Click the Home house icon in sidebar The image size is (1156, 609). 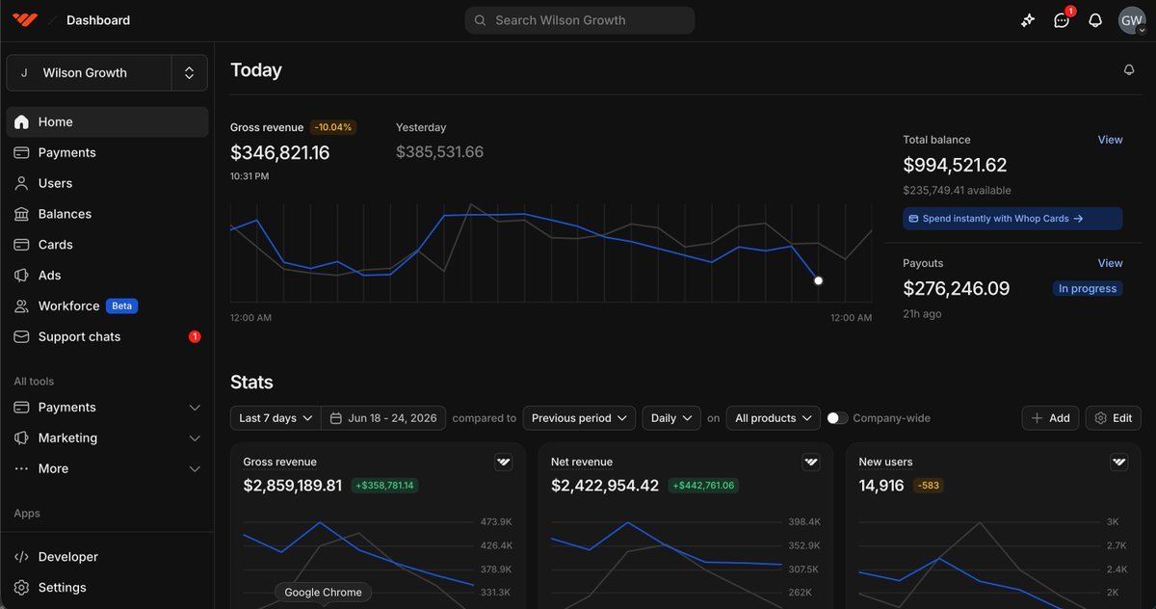pyautogui.click(x=21, y=122)
